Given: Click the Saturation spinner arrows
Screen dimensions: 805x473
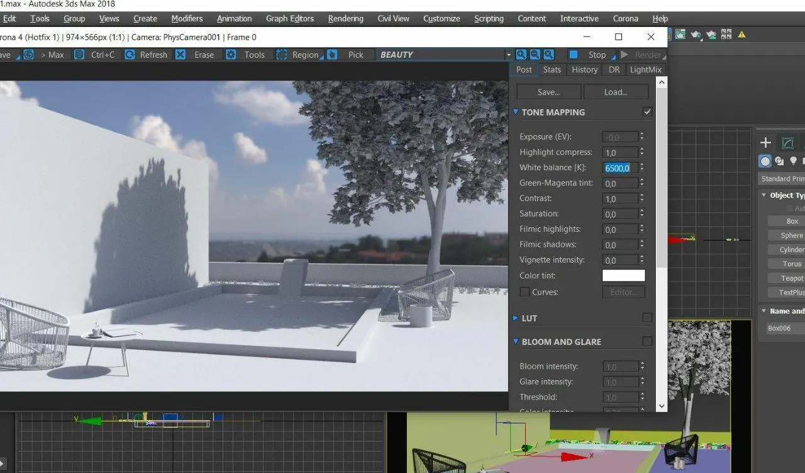Looking at the screenshot, I should pyautogui.click(x=641, y=214).
